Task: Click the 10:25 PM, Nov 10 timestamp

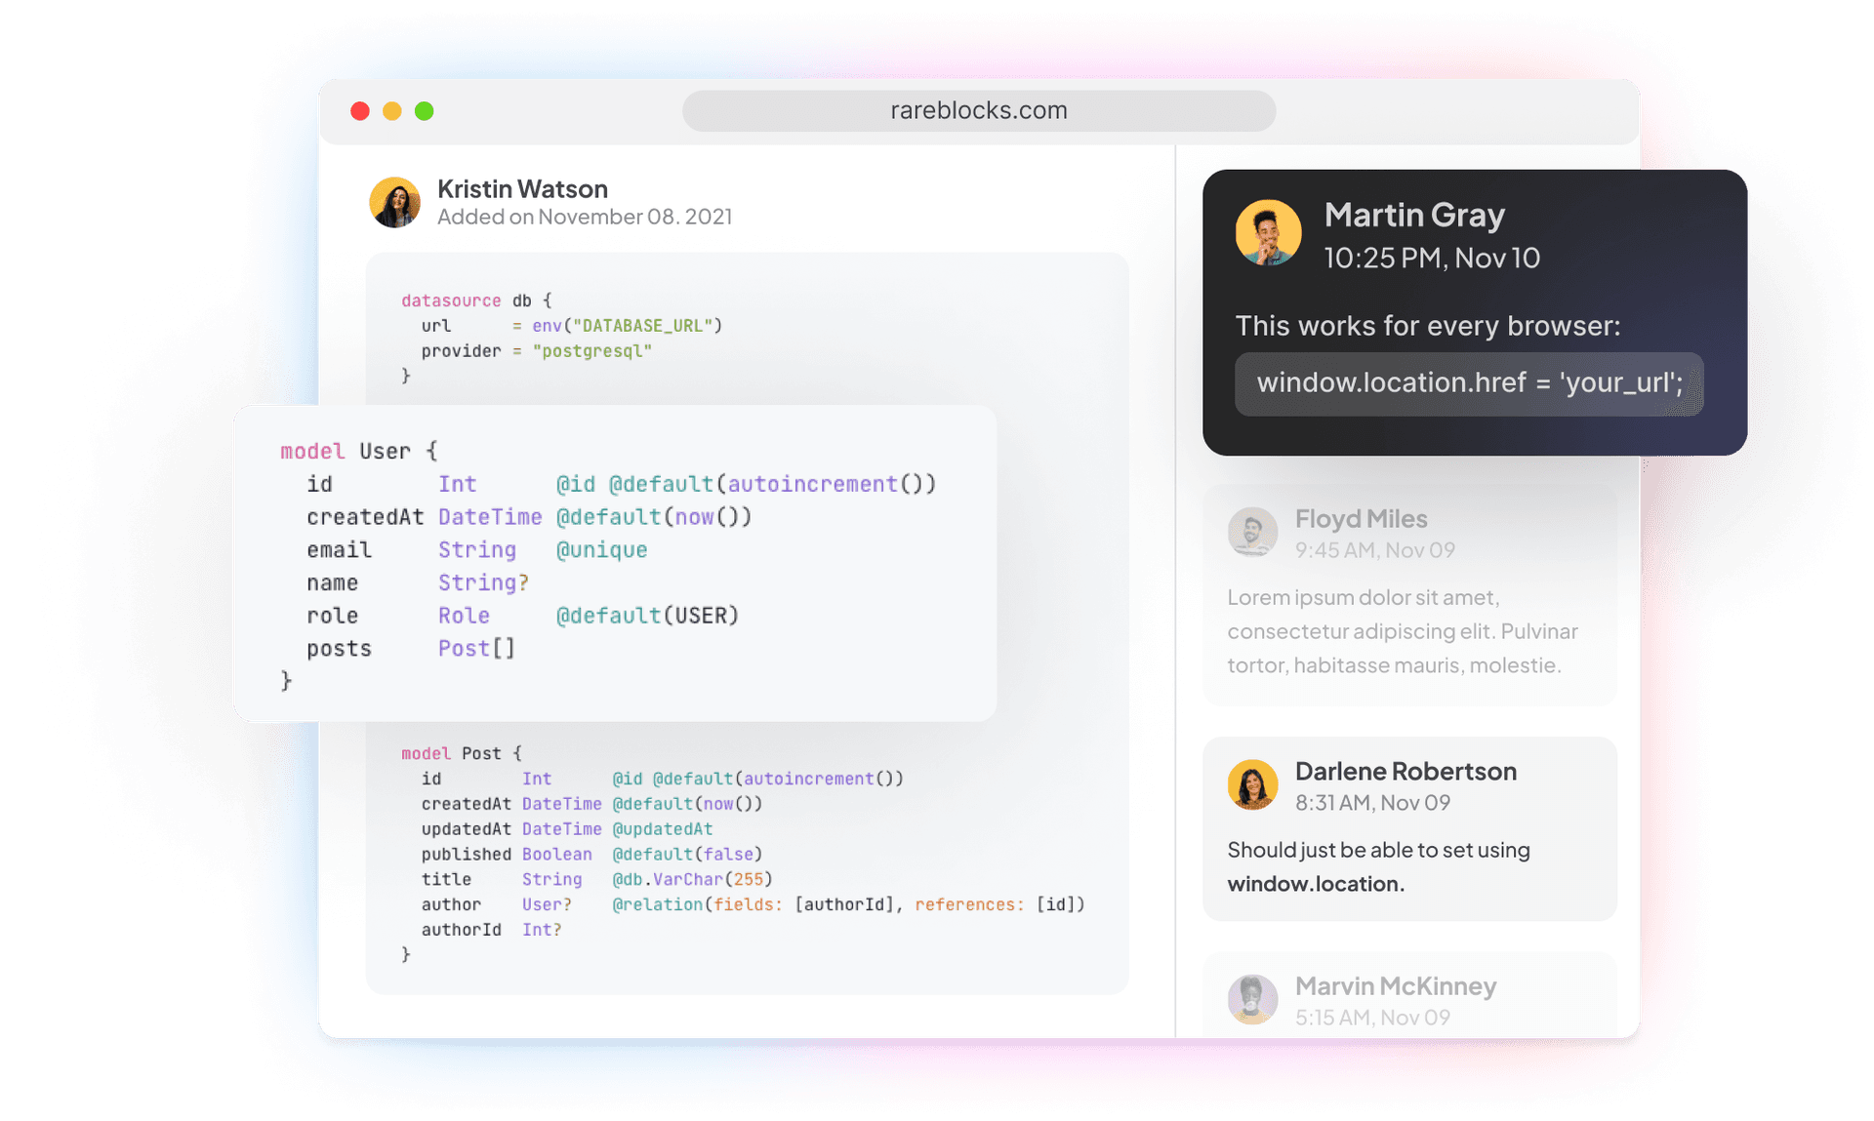Action: click(x=1431, y=258)
